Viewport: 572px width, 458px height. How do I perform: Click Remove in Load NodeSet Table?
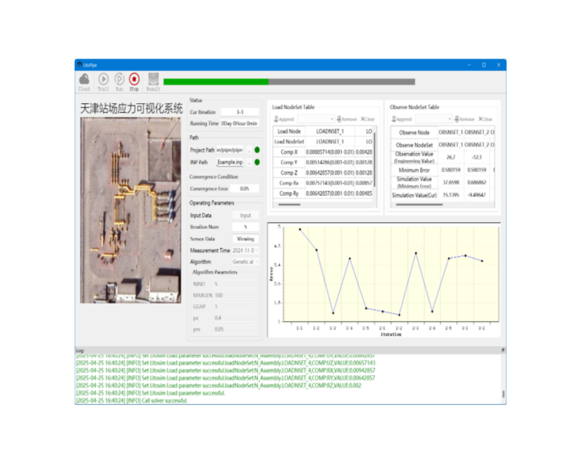point(347,119)
